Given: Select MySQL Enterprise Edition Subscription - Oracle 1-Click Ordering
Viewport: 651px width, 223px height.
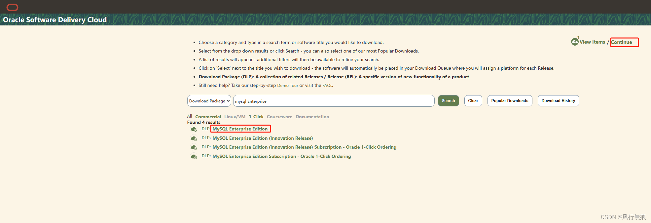Looking at the screenshot, I should [x=281, y=156].
